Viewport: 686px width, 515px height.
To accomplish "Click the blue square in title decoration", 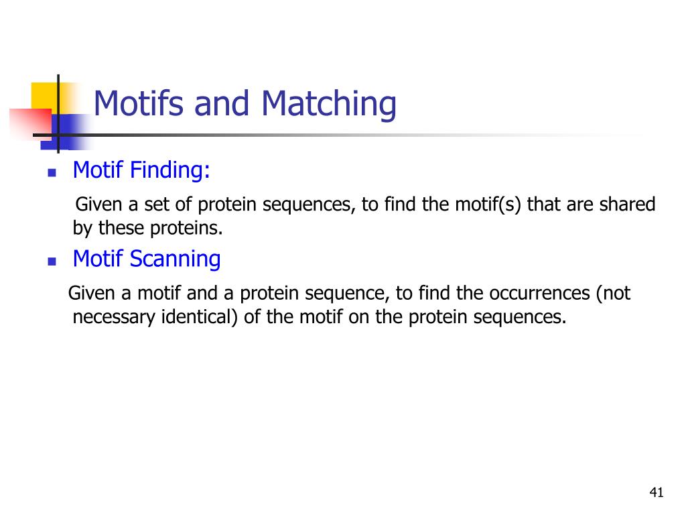I will pyautogui.click(x=66, y=132).
